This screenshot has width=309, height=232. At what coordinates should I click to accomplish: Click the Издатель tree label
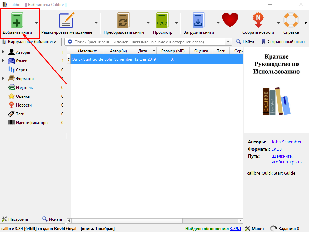click(x=24, y=87)
